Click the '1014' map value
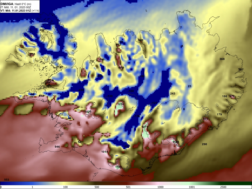Image resolution: width=252 pixels, height=189 pixels. point(105,152)
